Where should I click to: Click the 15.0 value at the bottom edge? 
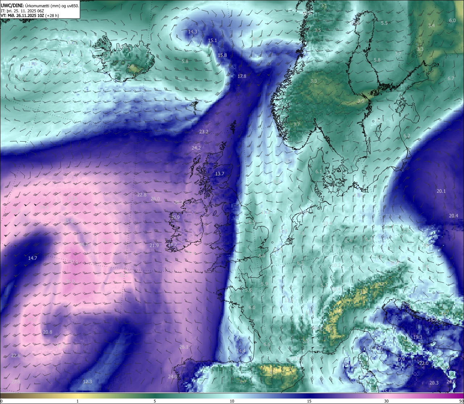click(388, 391)
